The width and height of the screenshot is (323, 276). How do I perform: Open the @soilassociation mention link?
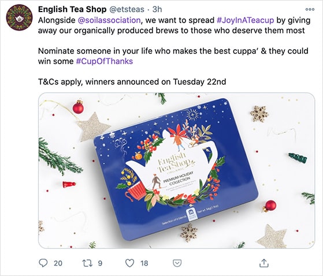click(109, 20)
